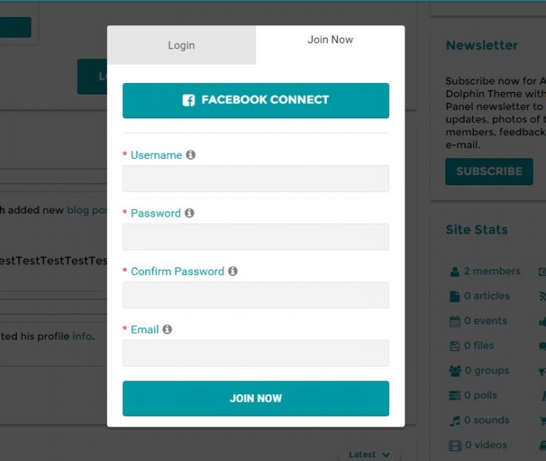Click into the Confirm Password field
This screenshot has width=546, height=461.
(256, 295)
